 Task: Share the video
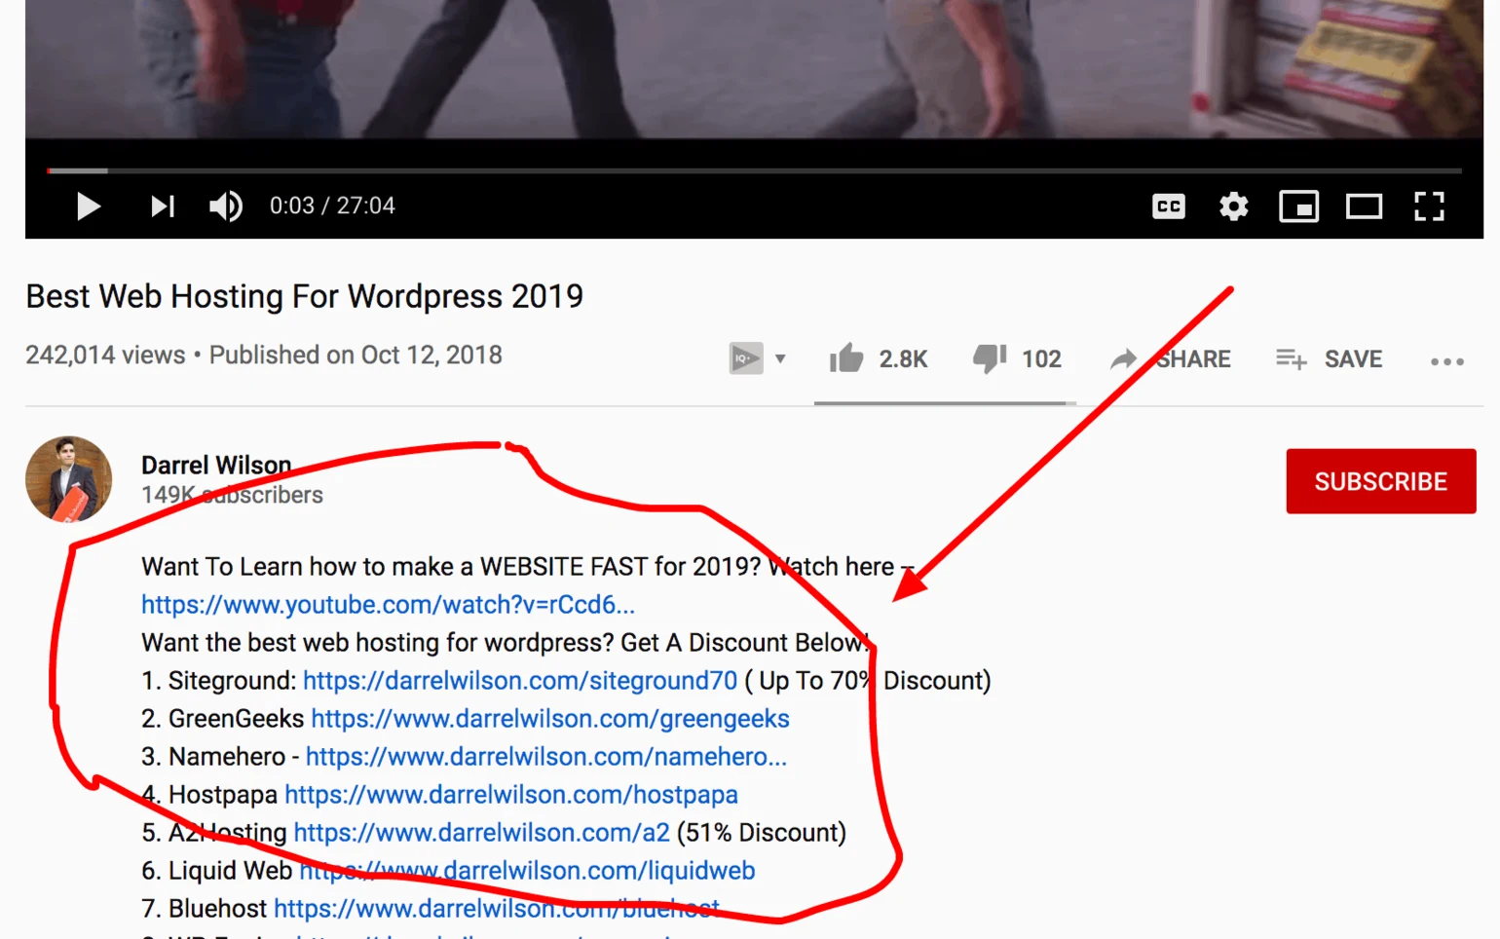coord(1171,358)
